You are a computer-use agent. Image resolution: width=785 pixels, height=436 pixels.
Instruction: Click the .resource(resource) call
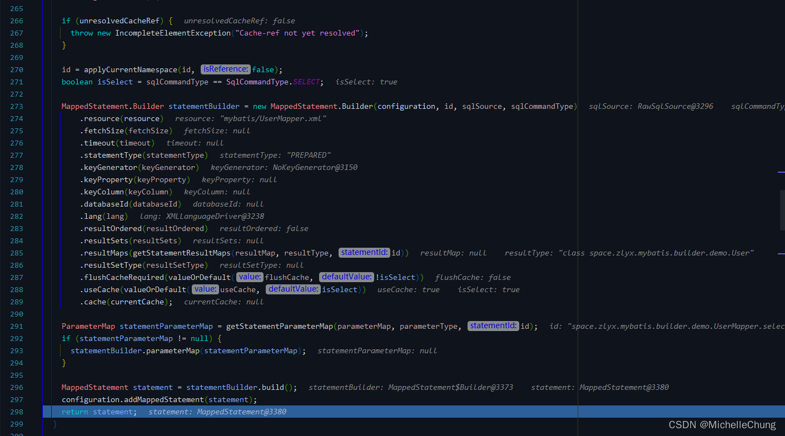[121, 118]
